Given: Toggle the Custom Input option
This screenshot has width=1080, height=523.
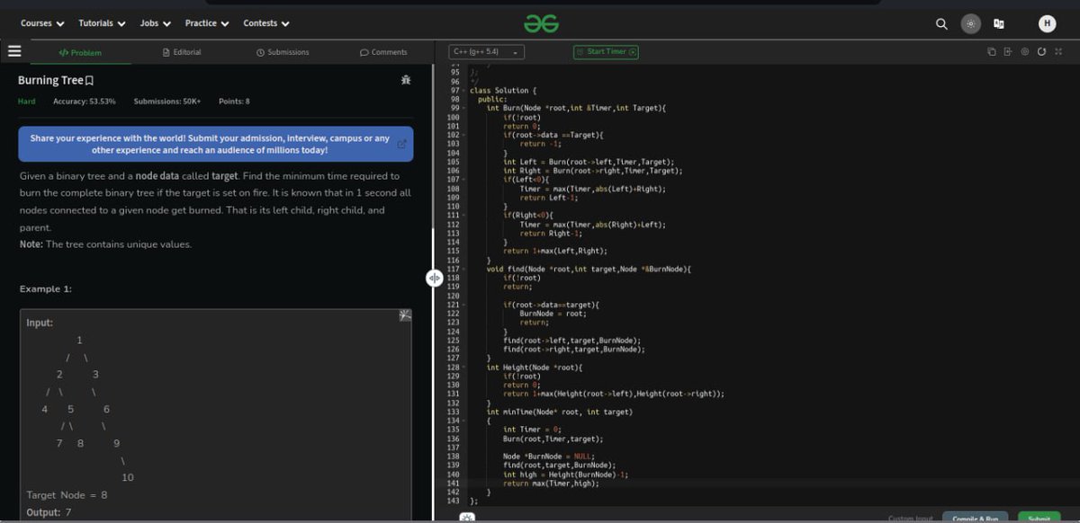Looking at the screenshot, I should pyautogui.click(x=912, y=517).
